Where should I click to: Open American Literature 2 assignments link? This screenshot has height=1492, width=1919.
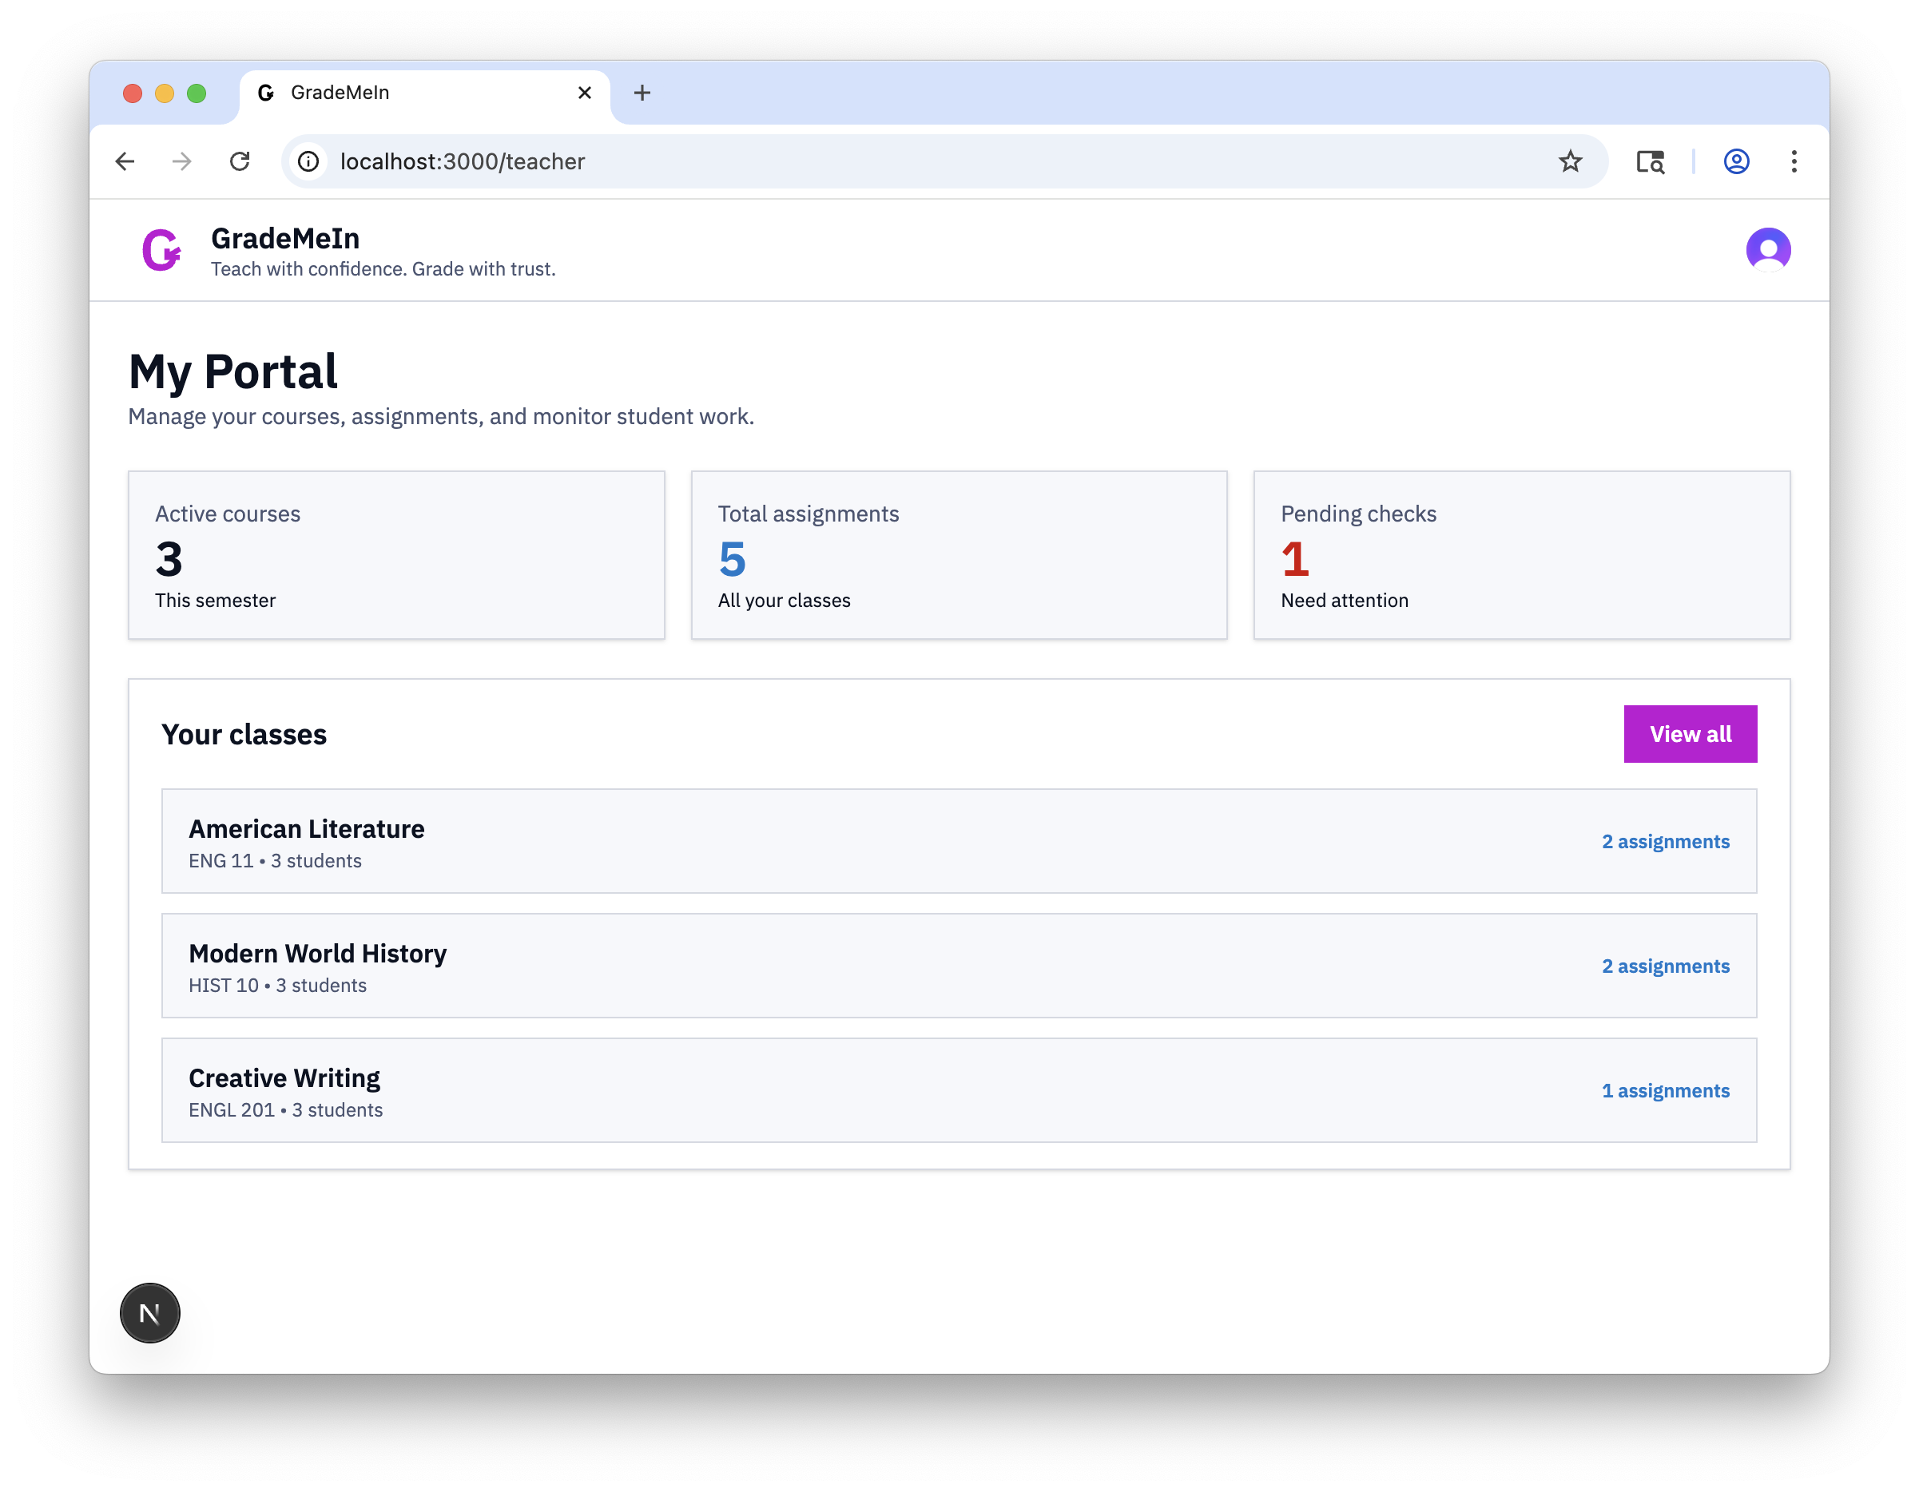[1664, 842]
